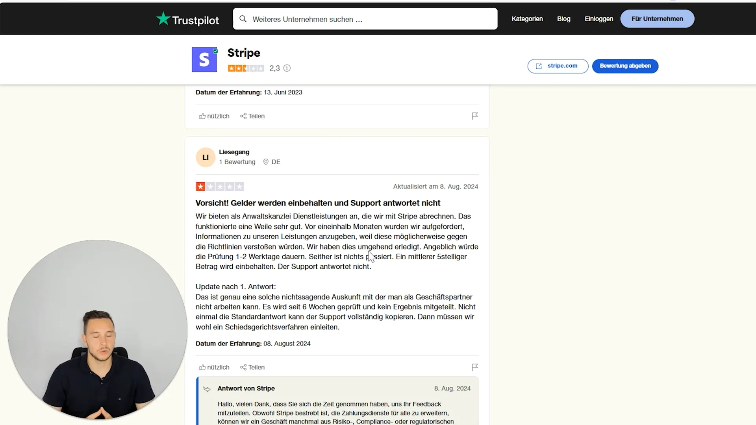Click the LI avatar of Liesegang
756x425 pixels.
click(206, 157)
